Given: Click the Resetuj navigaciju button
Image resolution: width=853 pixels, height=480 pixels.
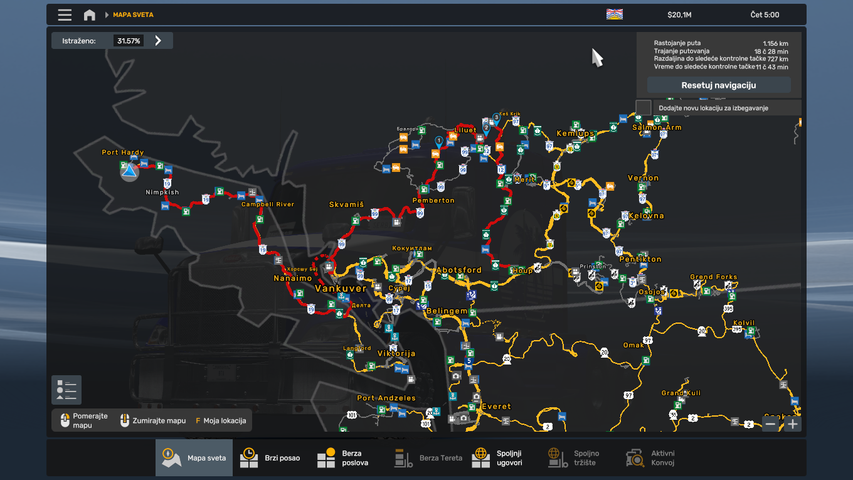Looking at the screenshot, I should [719, 85].
